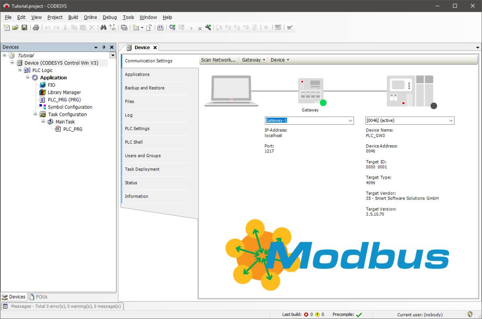Viewport: 482px width, 319px height.
Task: Click the Undo arrow icon
Action: (x=47, y=27)
